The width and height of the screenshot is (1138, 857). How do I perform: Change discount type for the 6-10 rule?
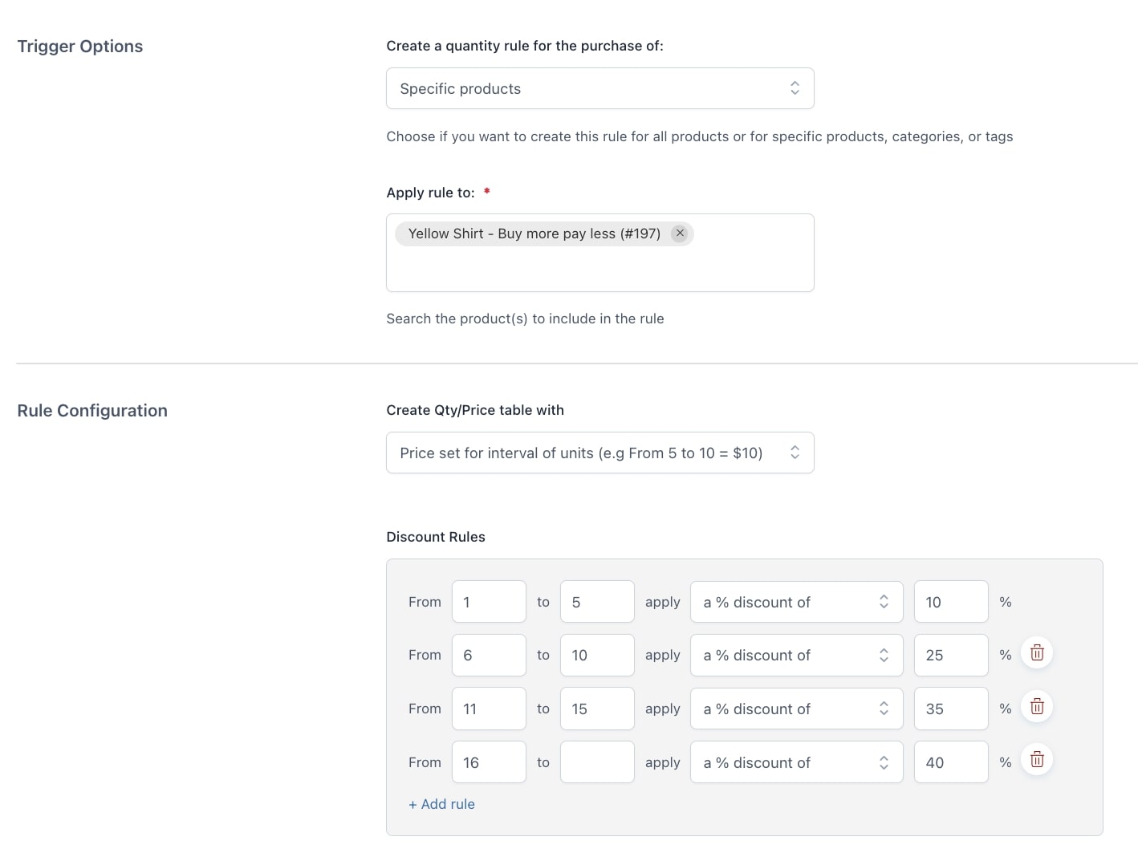point(795,656)
